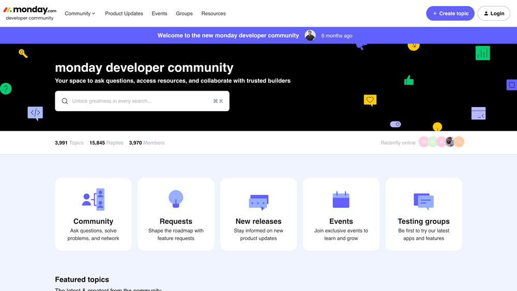The image size is (517, 291).
Task: Click the banner author's avatar
Action: point(310,35)
